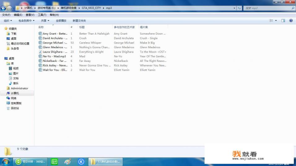Click the 新建文件夹 button
Screen dimensions: 296x166
tap(79, 21)
